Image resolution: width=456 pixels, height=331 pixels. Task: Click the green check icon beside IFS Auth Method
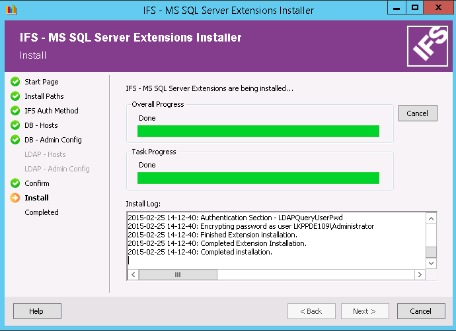point(15,111)
